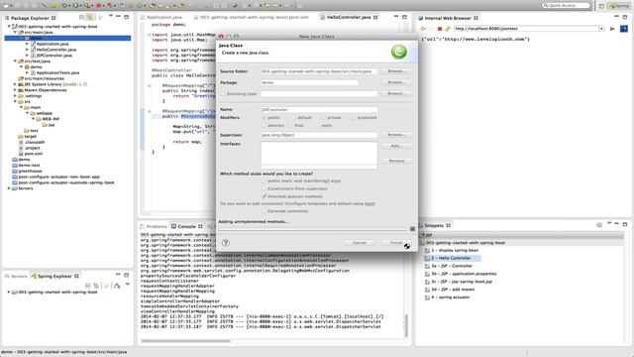634x357 pixels.
Task: Collapse the src/main/java source folder
Action: click(15, 32)
